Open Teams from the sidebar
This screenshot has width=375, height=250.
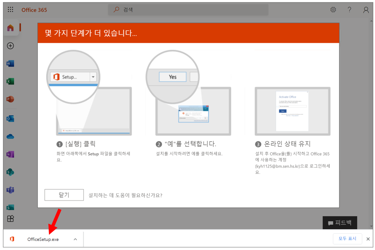point(10,190)
